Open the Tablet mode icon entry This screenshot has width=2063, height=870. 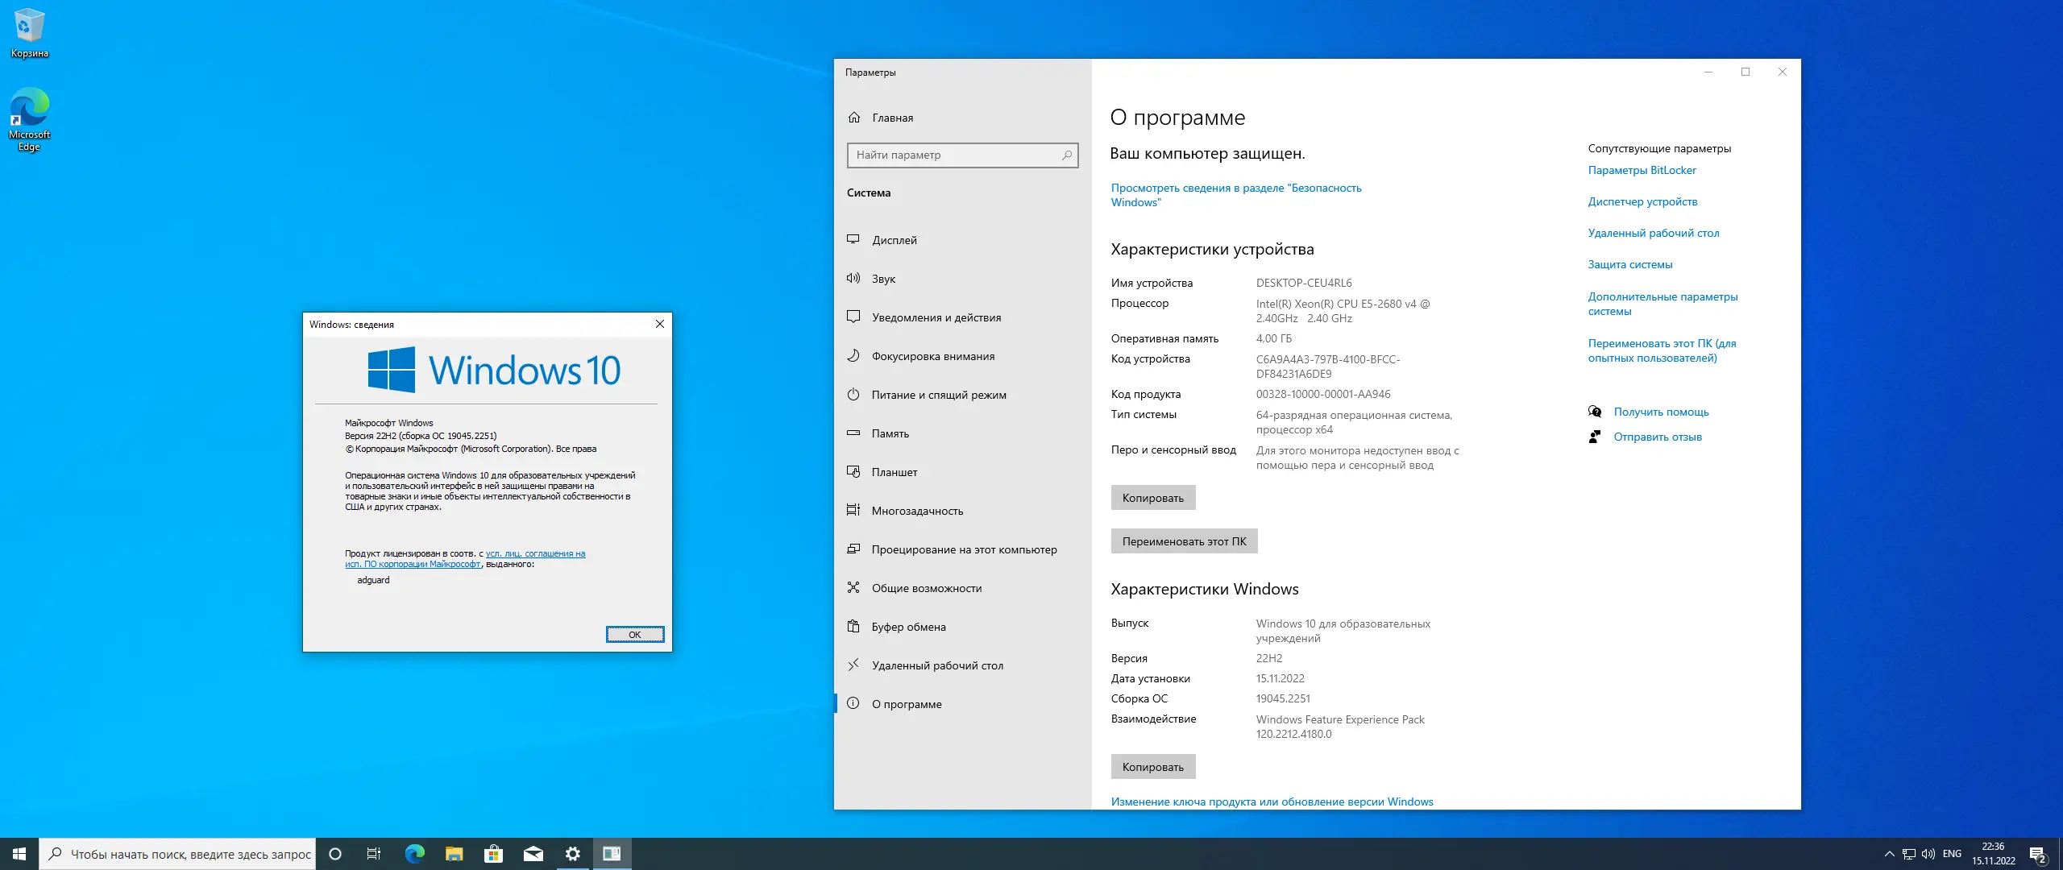853,471
